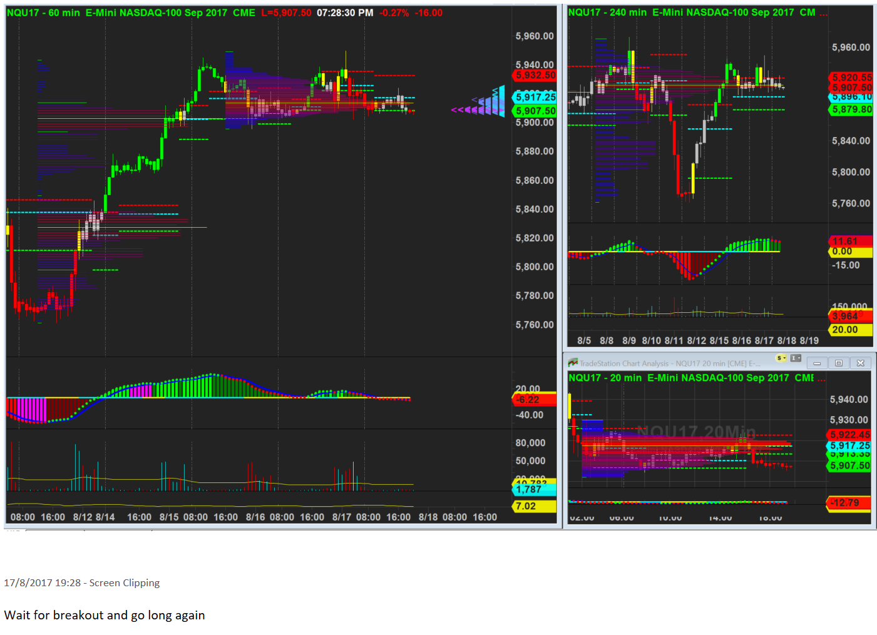
Task: Click the red '-6.22' indicator value label
Action: (x=535, y=399)
